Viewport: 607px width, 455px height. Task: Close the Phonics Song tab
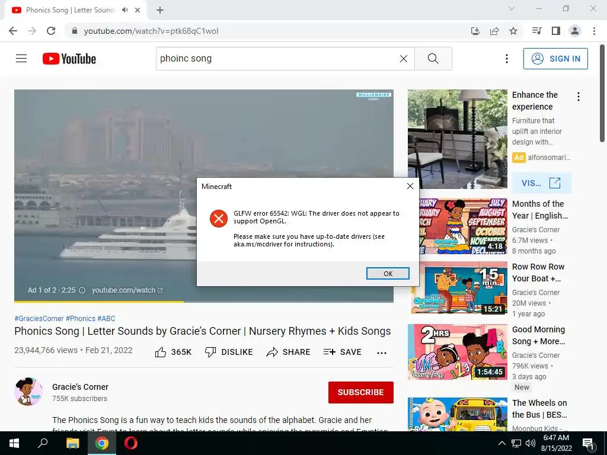coord(138,10)
